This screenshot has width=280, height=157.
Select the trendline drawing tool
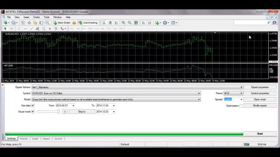click(x=31, y=29)
